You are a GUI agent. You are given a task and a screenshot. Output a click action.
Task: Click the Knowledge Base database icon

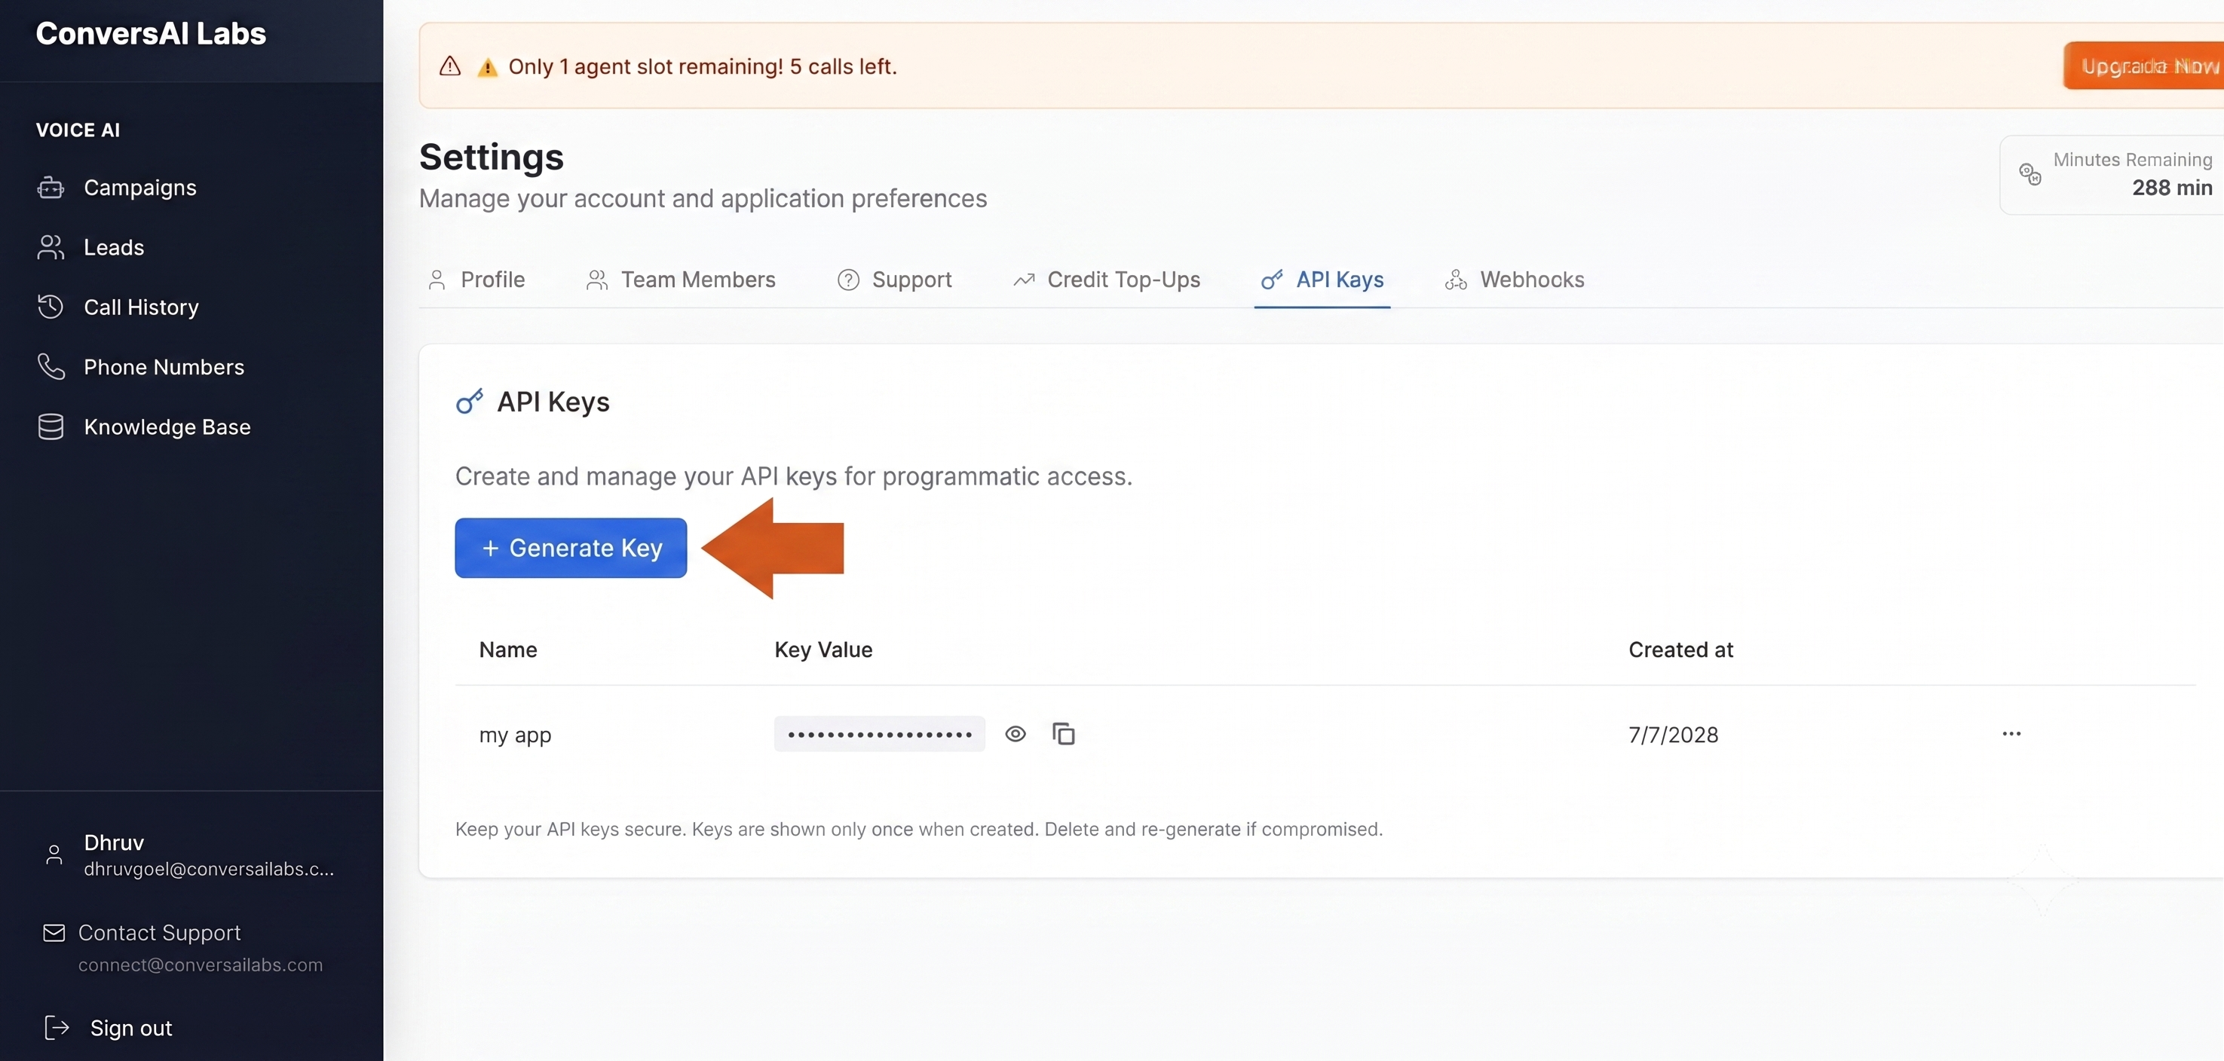[x=51, y=427]
